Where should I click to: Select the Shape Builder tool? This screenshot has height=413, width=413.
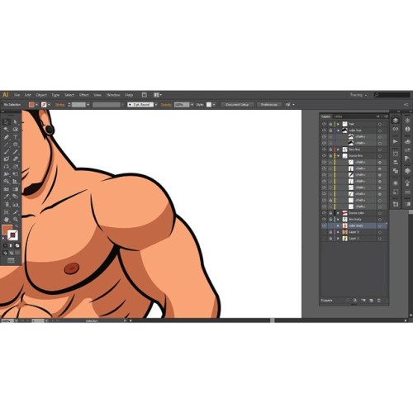coord(7,182)
